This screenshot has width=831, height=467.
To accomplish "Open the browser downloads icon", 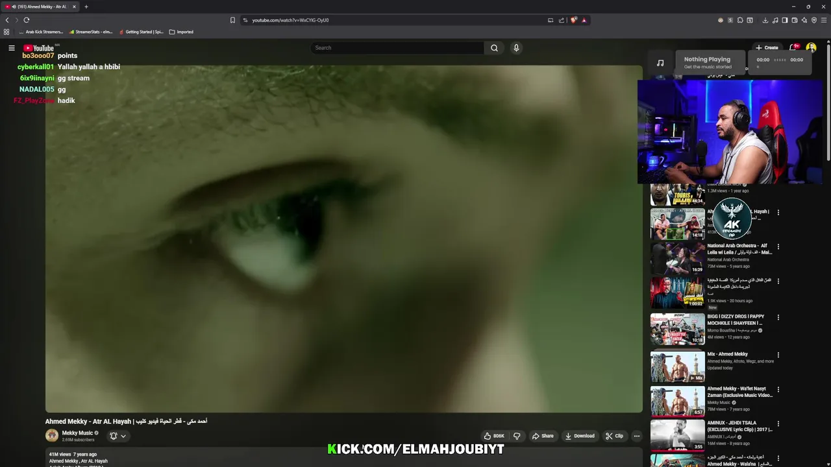I will [765, 20].
